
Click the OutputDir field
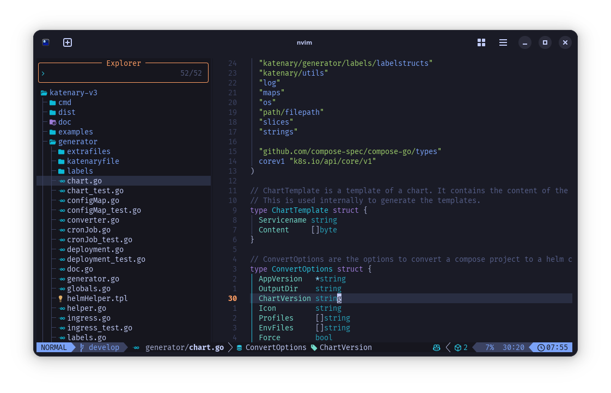(x=278, y=289)
